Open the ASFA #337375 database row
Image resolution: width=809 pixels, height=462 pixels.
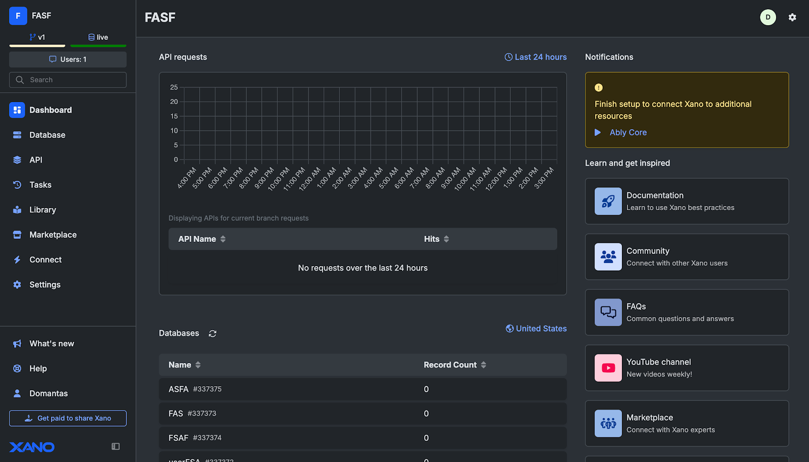(363, 389)
